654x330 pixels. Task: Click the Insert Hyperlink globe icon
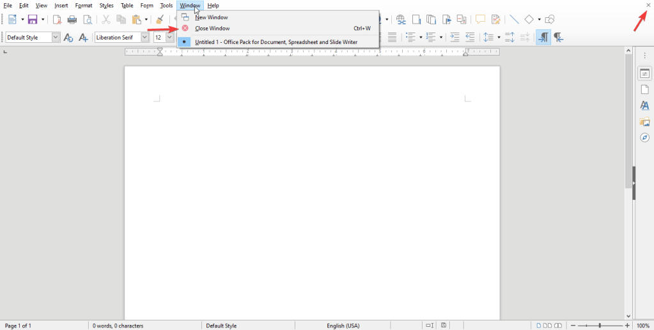401,20
